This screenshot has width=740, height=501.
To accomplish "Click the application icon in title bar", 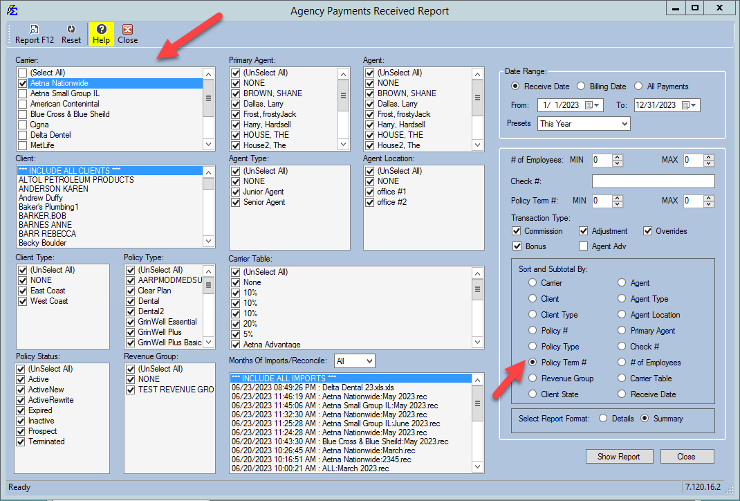I will click(12, 10).
